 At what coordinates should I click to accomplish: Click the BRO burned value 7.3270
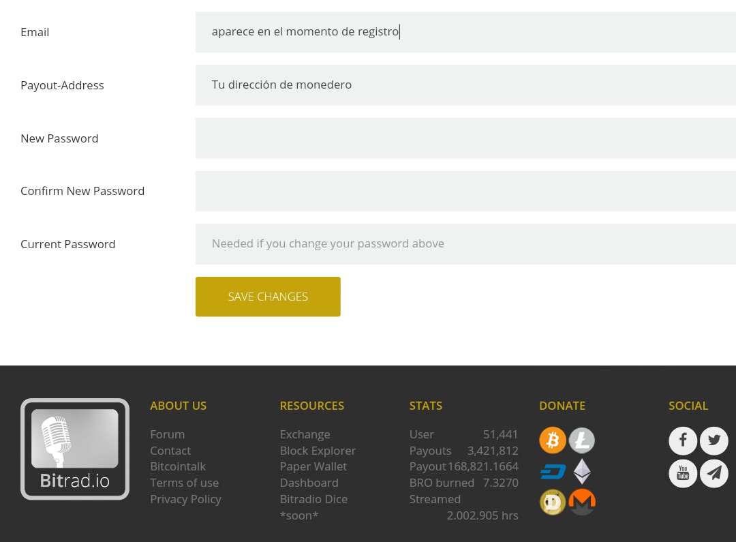501,483
